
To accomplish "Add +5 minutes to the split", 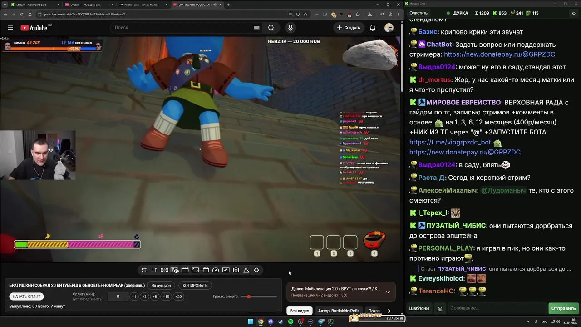I will click(155, 297).
